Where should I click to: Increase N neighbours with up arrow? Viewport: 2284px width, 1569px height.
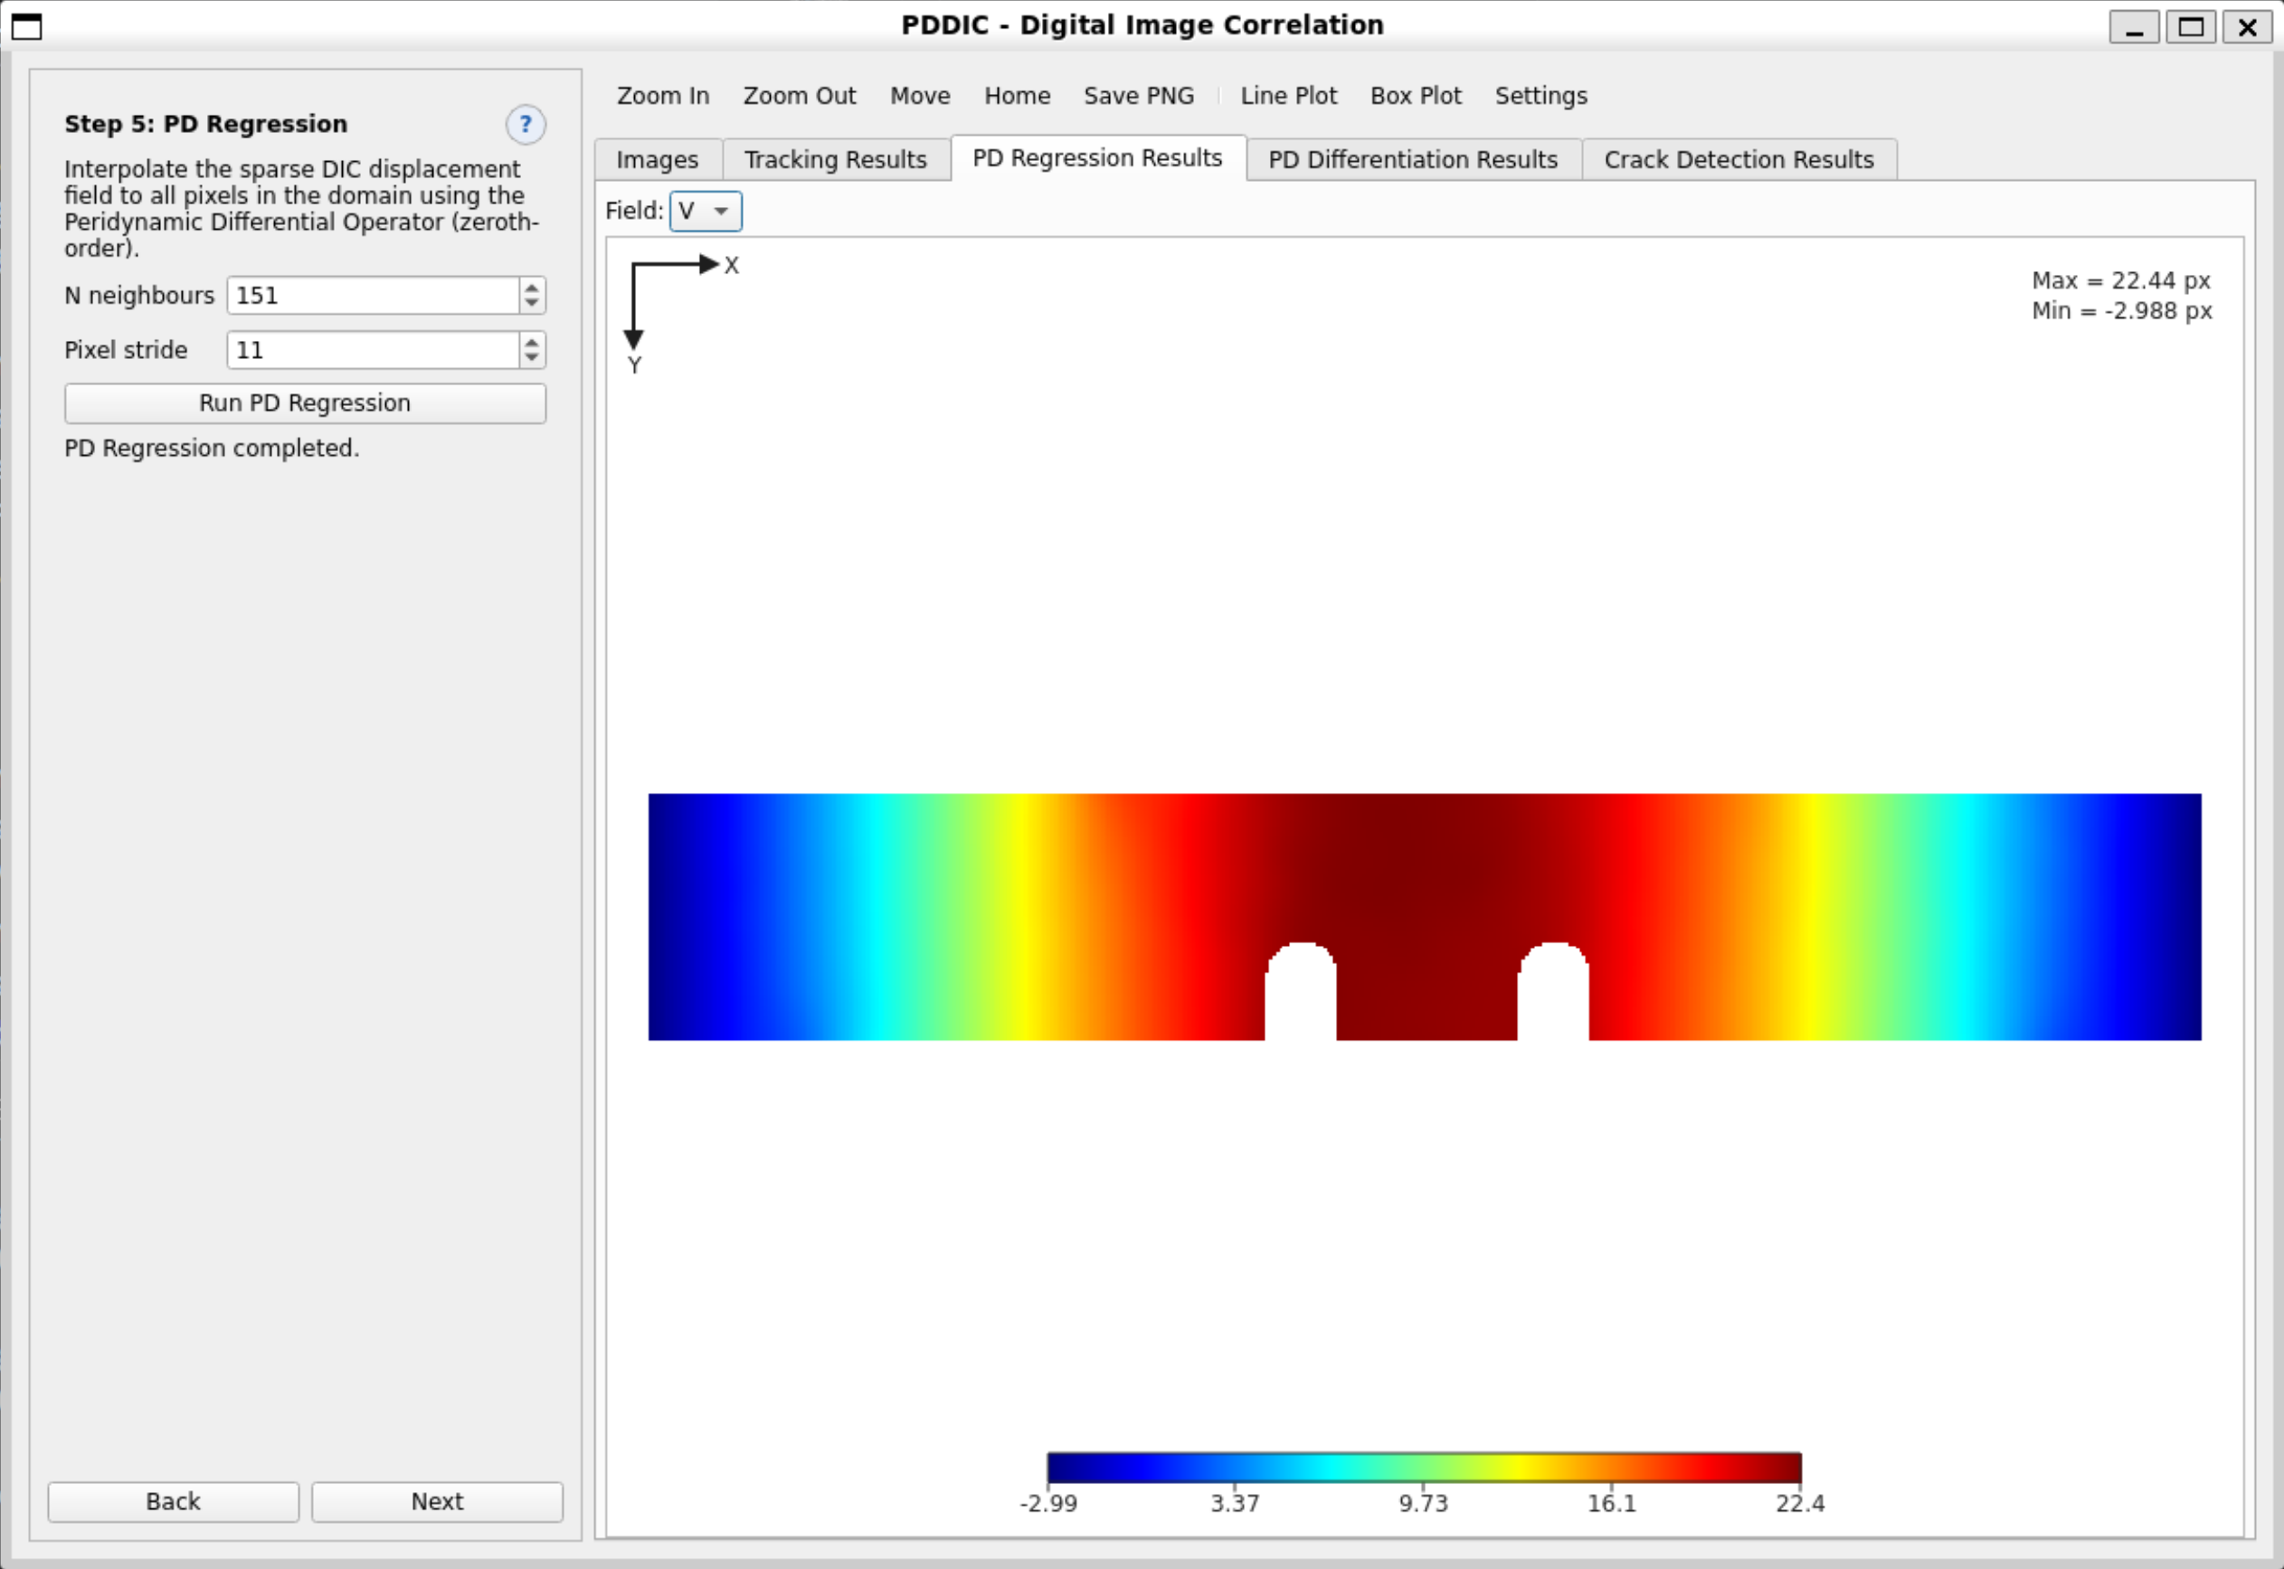pos(532,287)
